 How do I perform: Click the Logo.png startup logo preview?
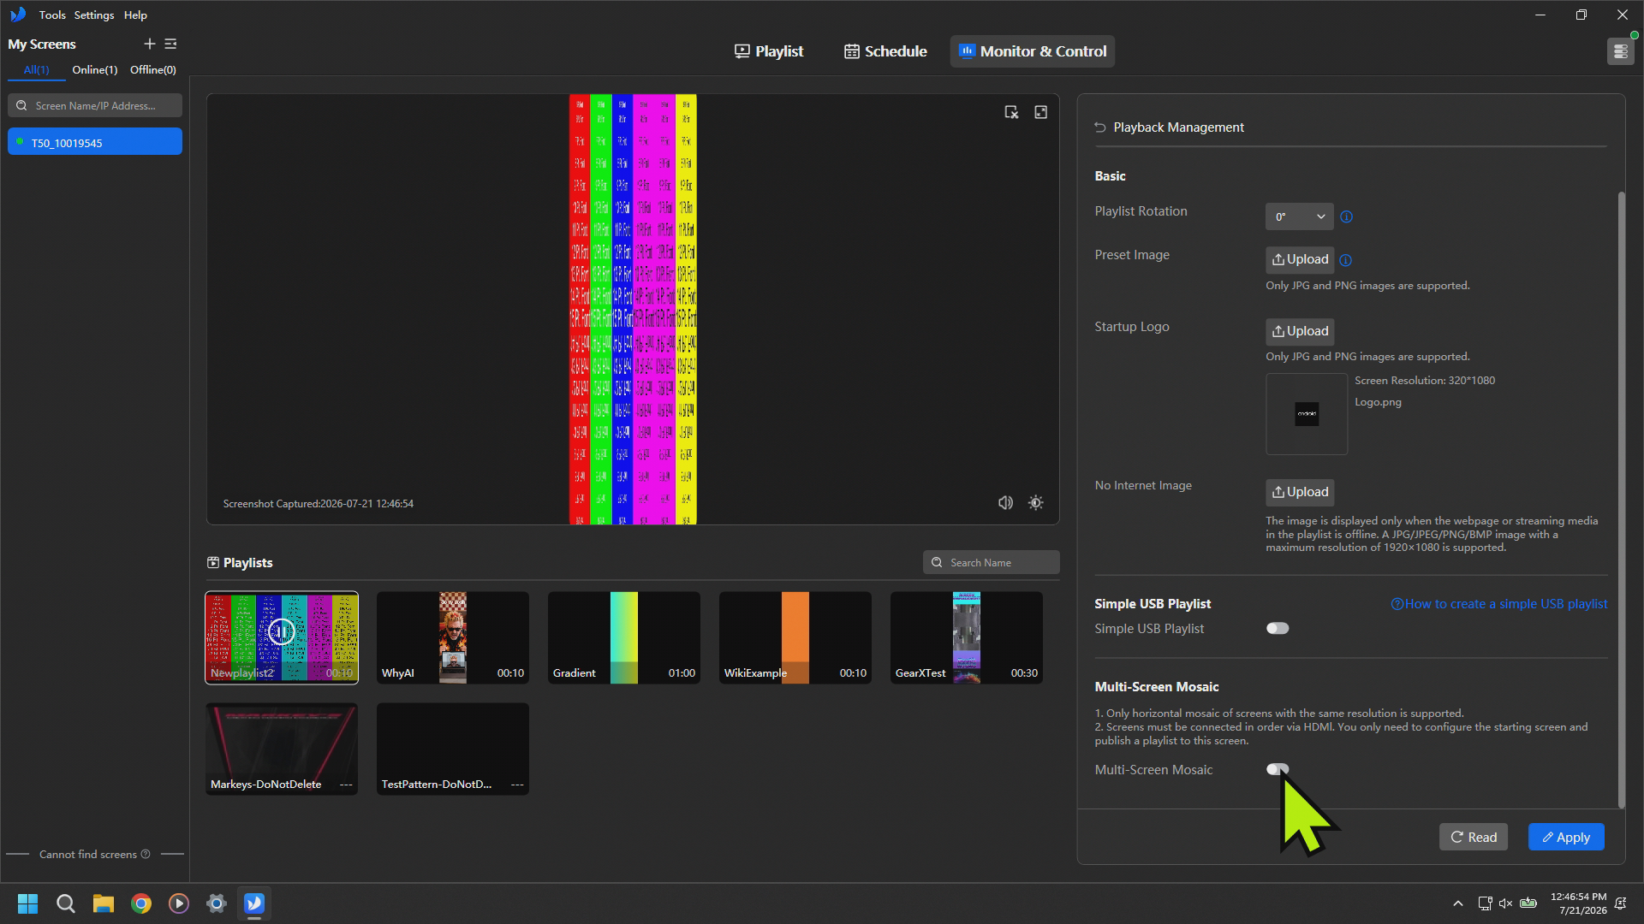(1307, 414)
